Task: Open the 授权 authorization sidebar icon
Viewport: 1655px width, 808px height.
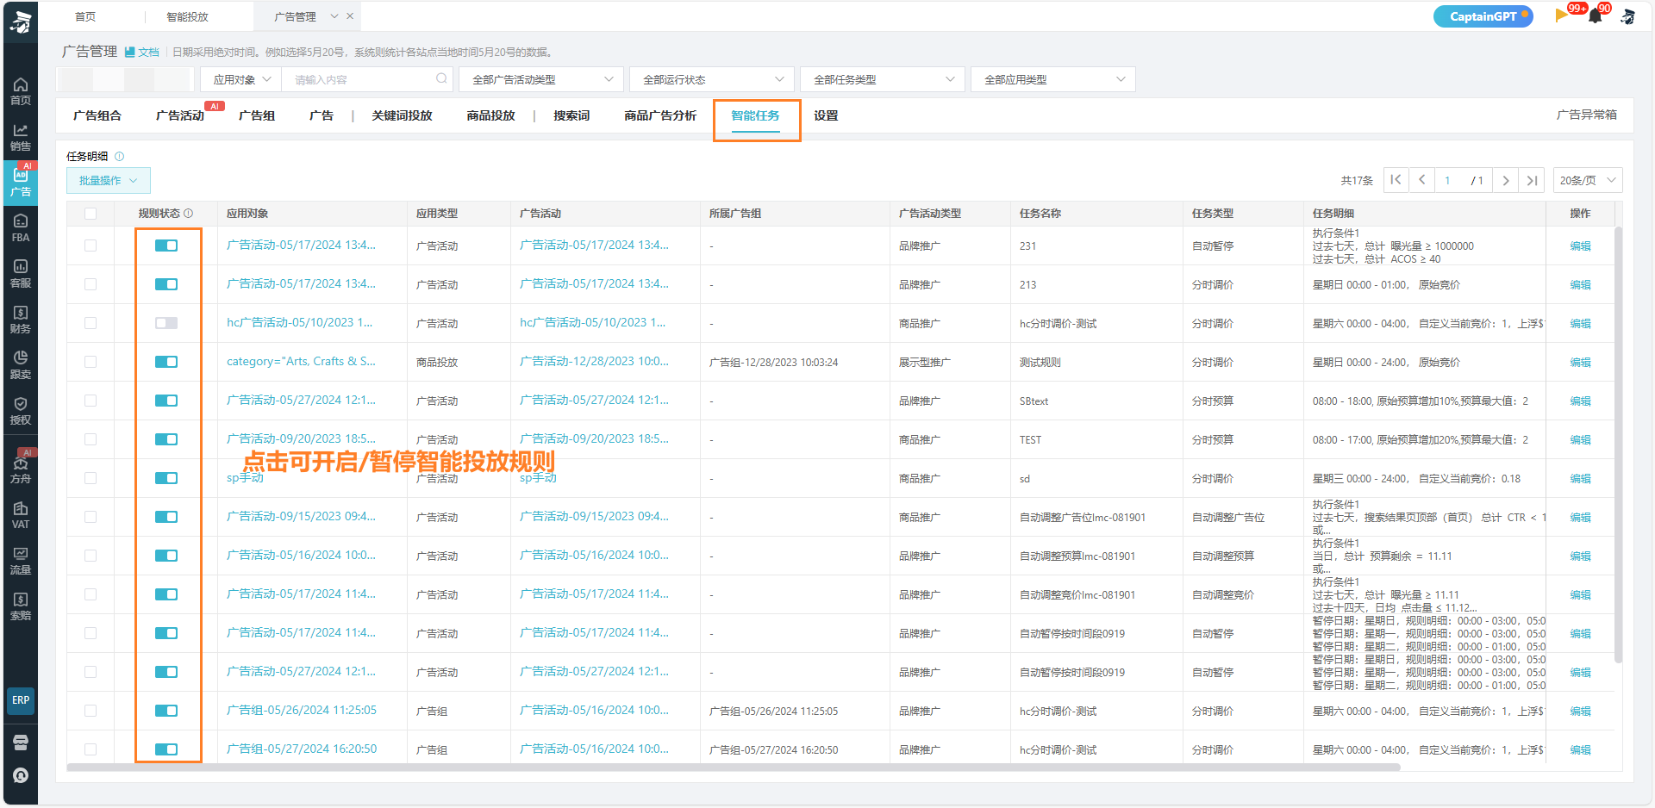Action: point(21,410)
